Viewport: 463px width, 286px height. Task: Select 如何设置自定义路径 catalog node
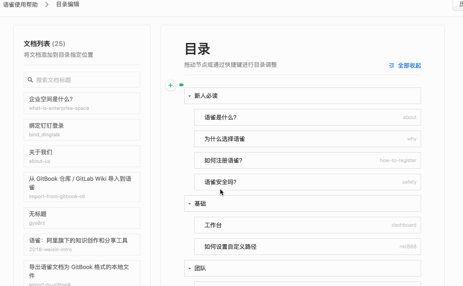[x=307, y=247]
